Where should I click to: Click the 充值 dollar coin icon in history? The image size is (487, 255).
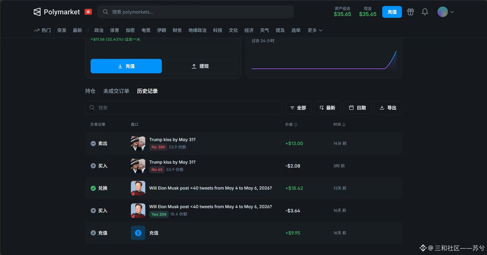(x=138, y=233)
